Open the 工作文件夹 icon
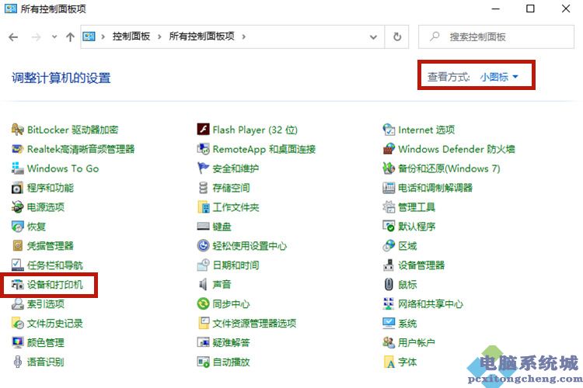This screenshot has width=583, height=388. (x=203, y=207)
